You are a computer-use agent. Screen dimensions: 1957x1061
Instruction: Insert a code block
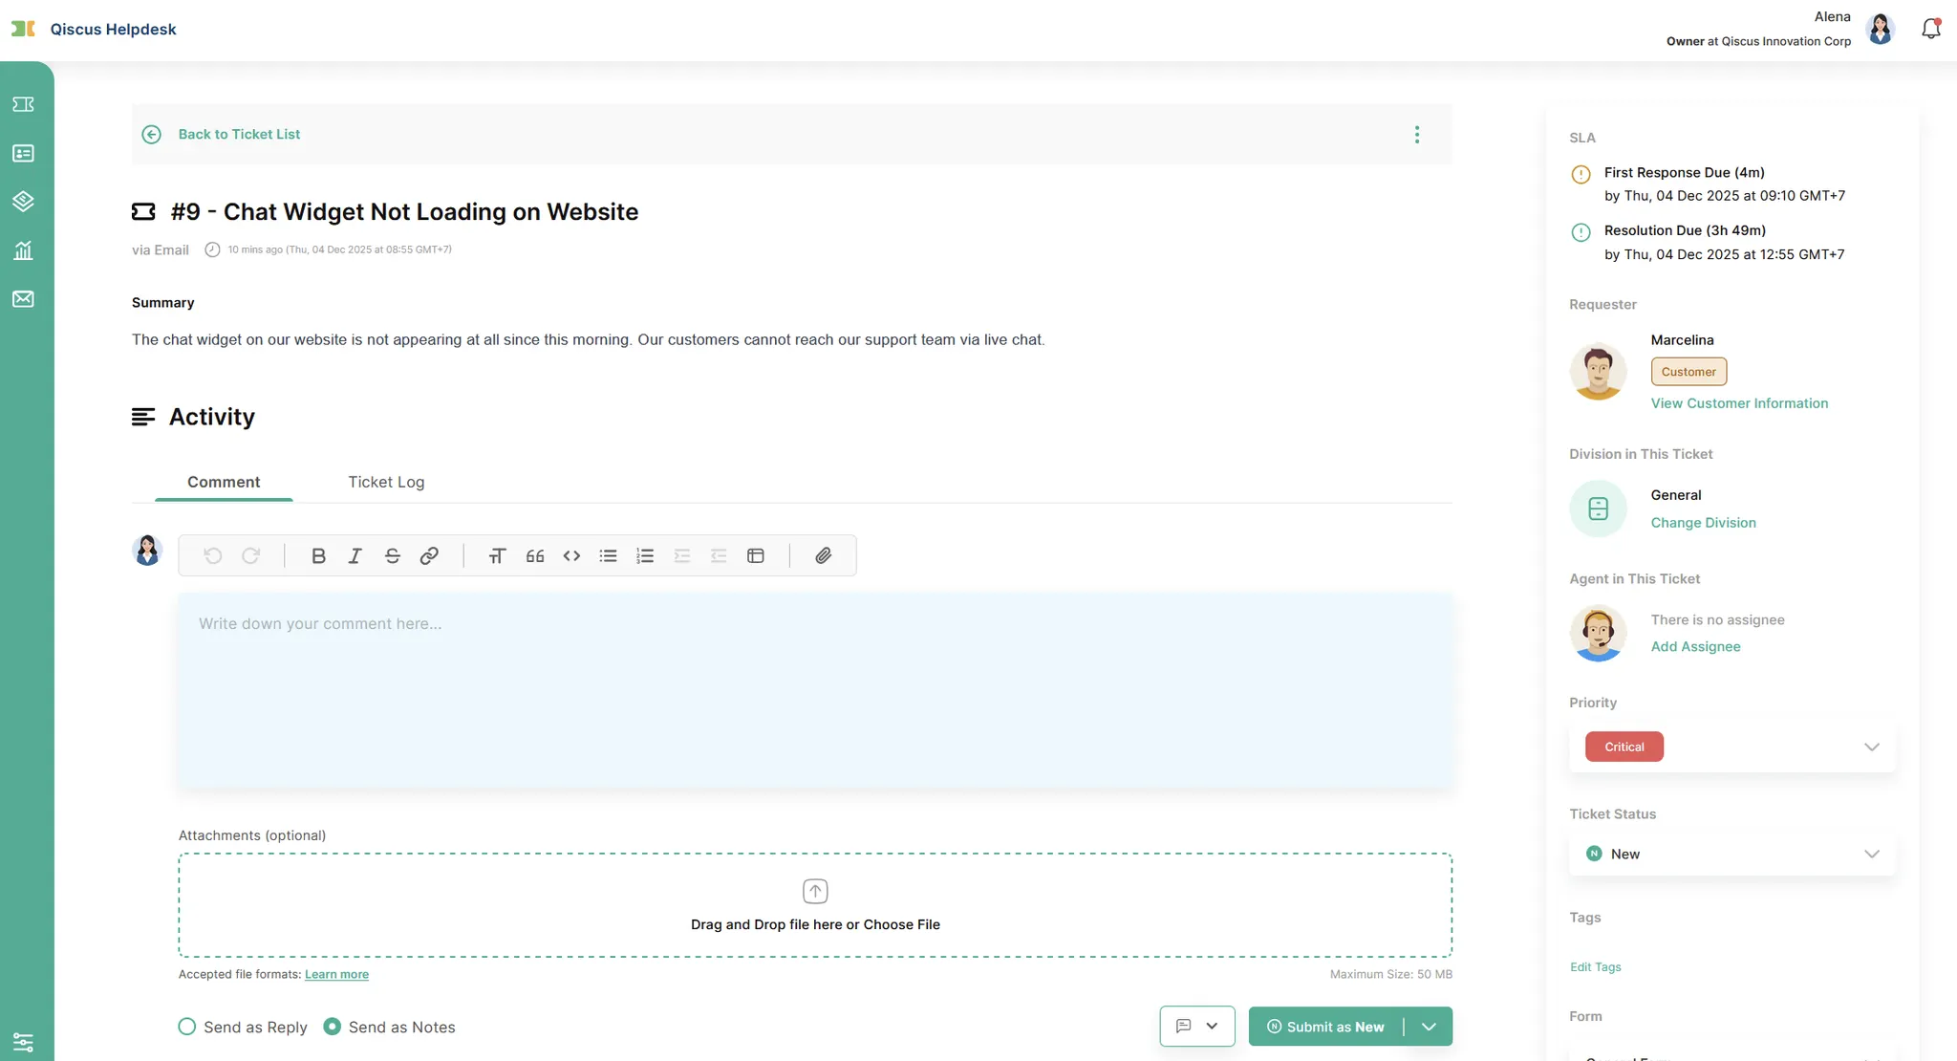coord(571,555)
